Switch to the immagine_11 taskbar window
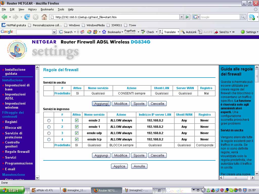The width and height of the screenshot is (259, 194). (76, 190)
